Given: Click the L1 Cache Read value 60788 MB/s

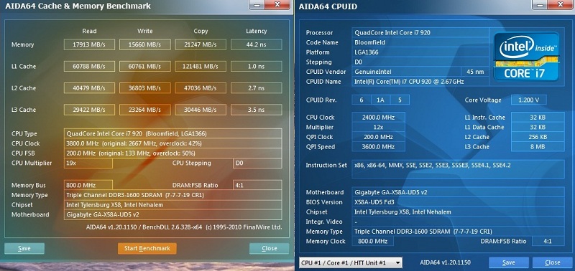Looking at the screenshot, I should tap(89, 66).
